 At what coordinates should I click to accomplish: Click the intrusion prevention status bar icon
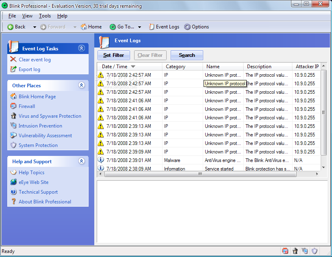305,251
